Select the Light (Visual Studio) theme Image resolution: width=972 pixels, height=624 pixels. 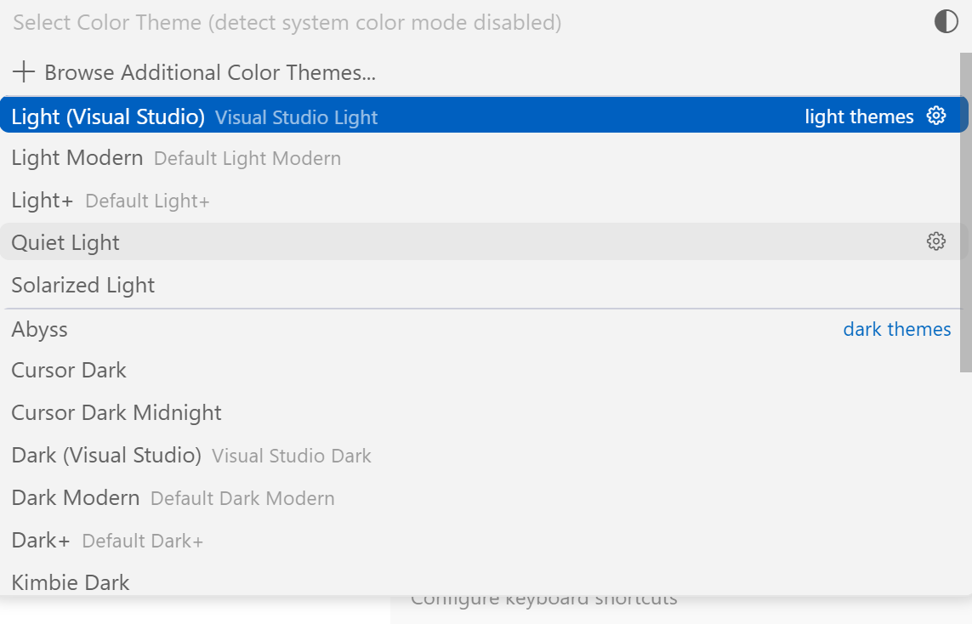coord(484,116)
